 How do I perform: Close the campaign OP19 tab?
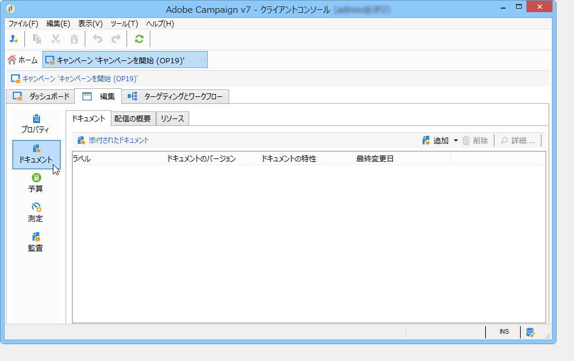tap(203, 60)
